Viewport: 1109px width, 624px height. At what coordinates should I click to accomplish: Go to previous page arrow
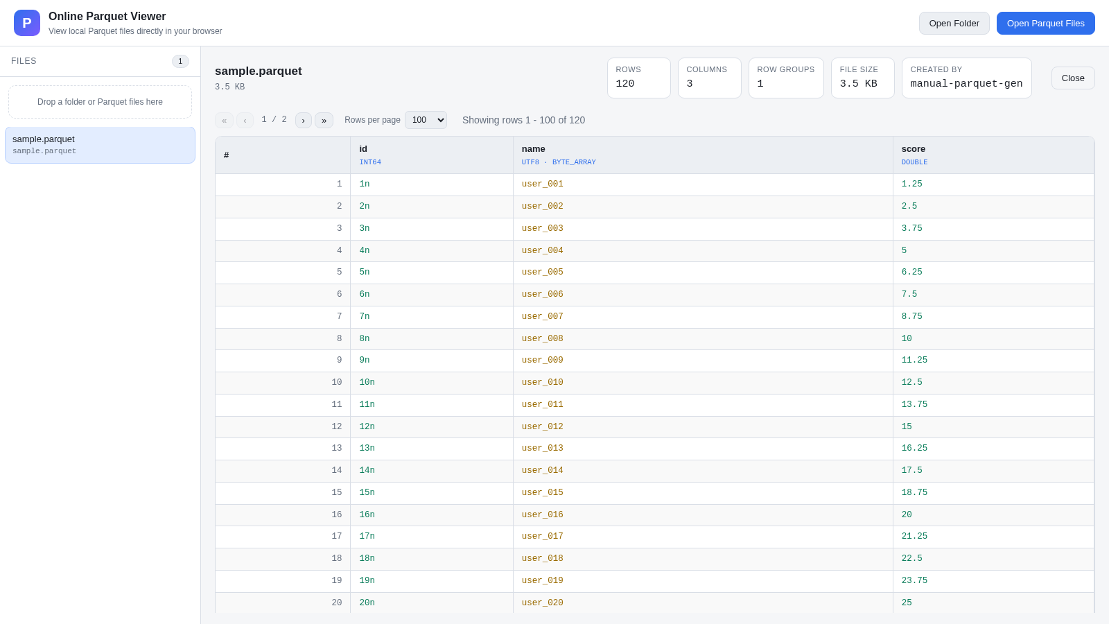[245, 120]
